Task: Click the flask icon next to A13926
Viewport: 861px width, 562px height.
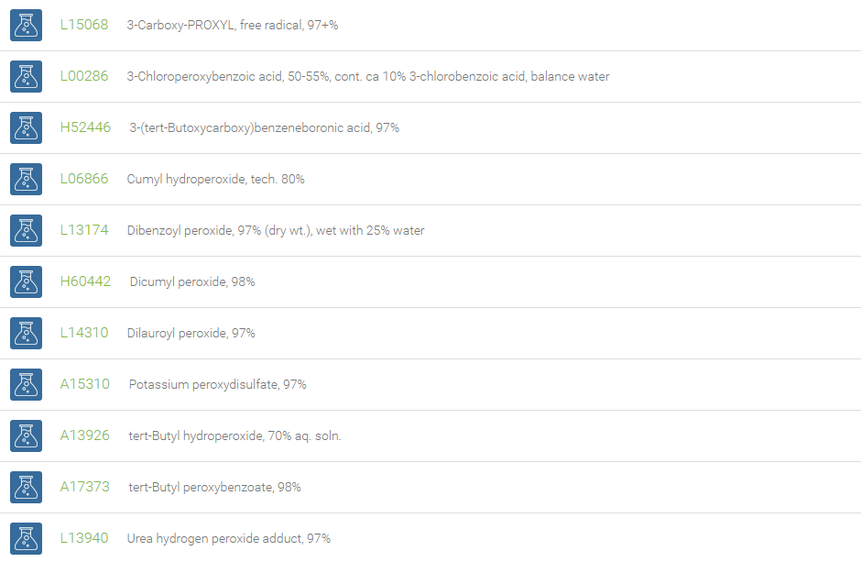Action: point(26,436)
